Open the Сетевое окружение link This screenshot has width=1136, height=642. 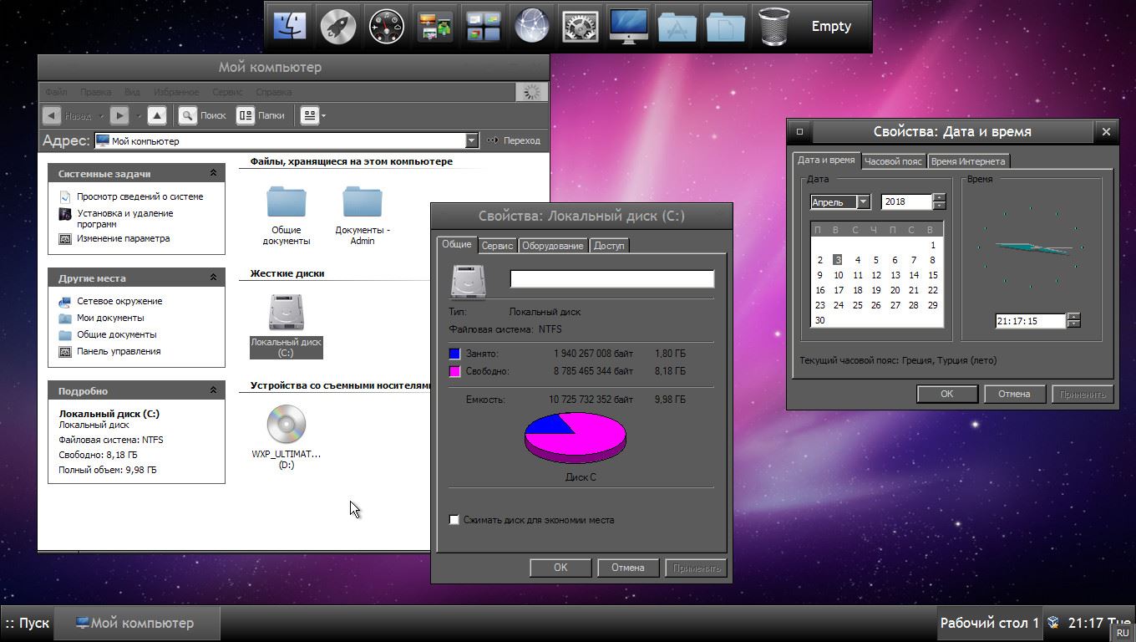119,301
